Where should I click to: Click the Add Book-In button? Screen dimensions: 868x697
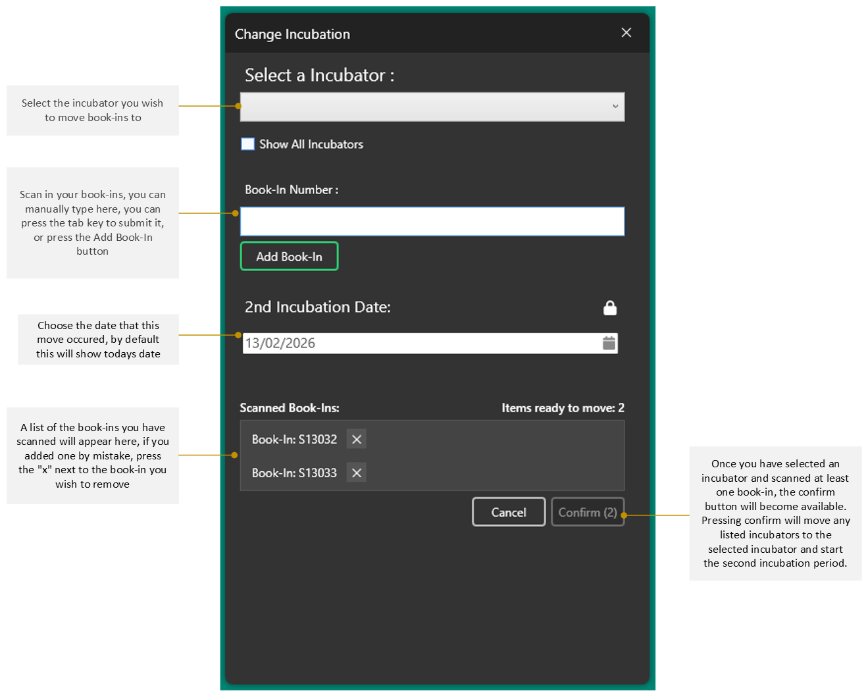point(289,257)
